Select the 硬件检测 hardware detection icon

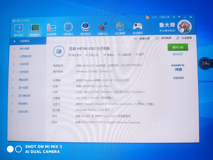pos(35,30)
